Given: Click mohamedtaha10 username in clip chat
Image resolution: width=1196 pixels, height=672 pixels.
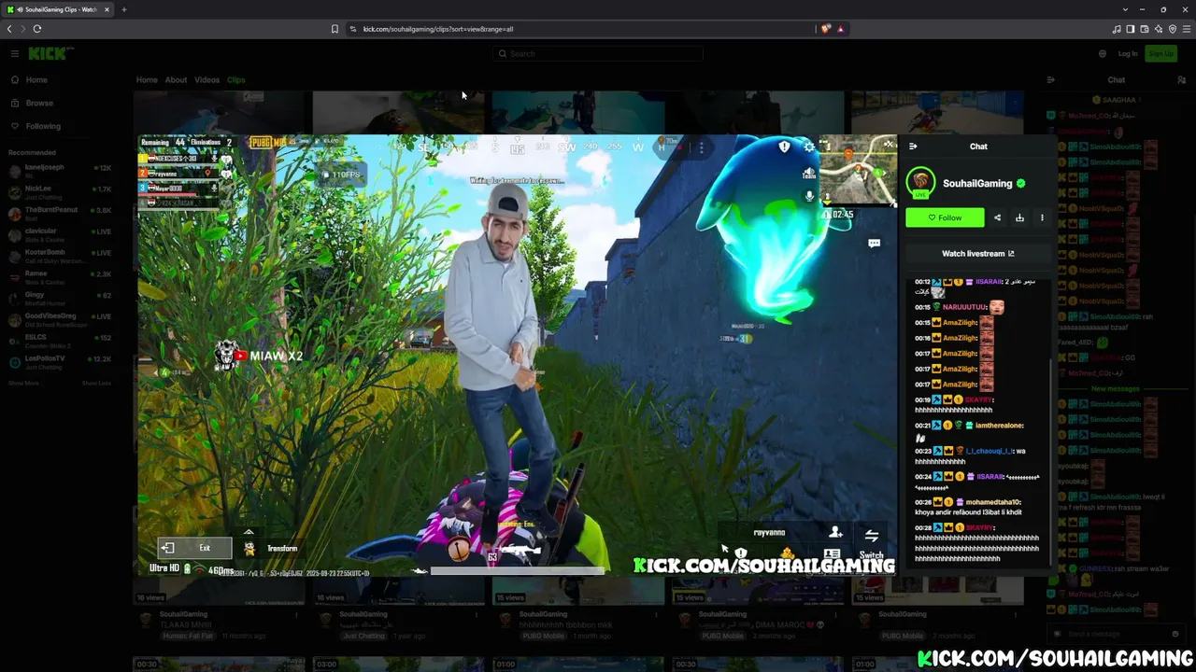Looking at the screenshot, I should pos(993,502).
